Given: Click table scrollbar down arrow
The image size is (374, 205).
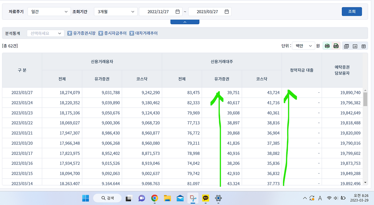Looking at the screenshot, I should 365,183.
